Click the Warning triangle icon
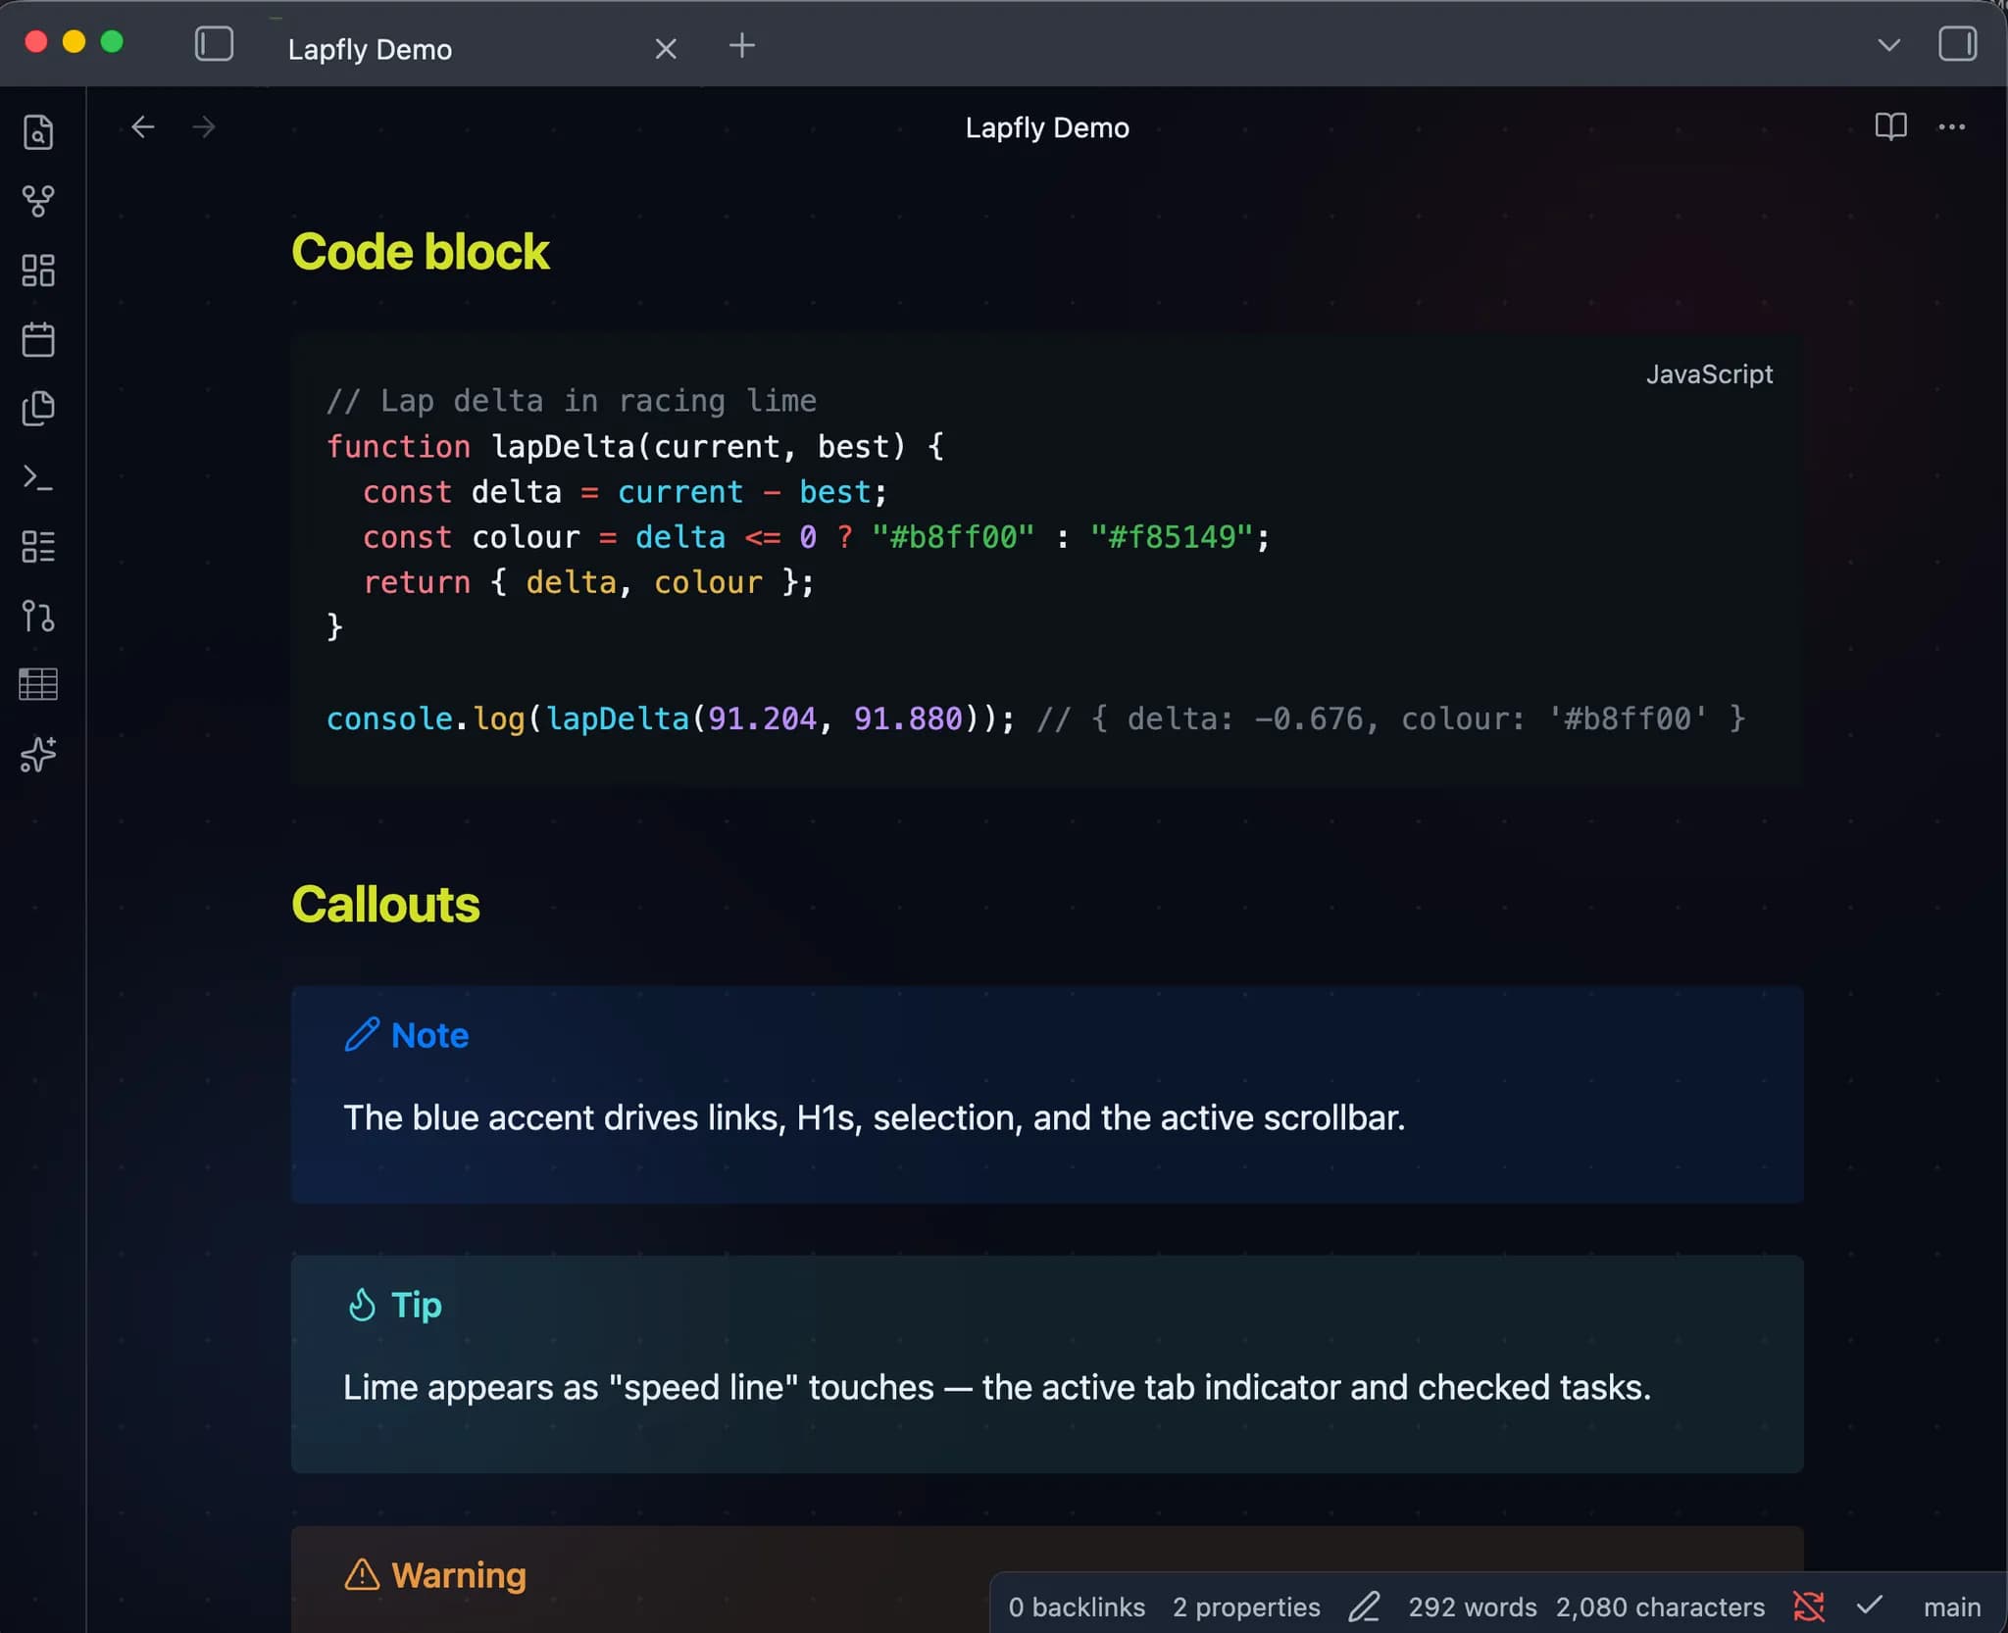2008x1633 pixels. pos(362,1574)
